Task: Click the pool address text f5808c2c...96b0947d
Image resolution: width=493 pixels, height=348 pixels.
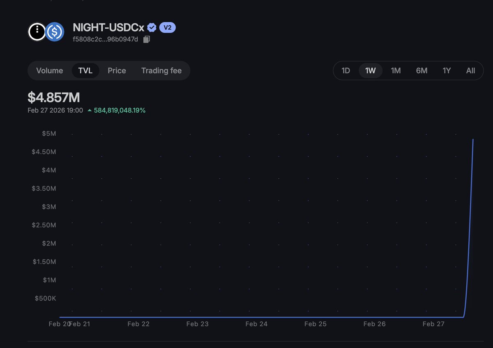Action: pyautogui.click(x=106, y=39)
